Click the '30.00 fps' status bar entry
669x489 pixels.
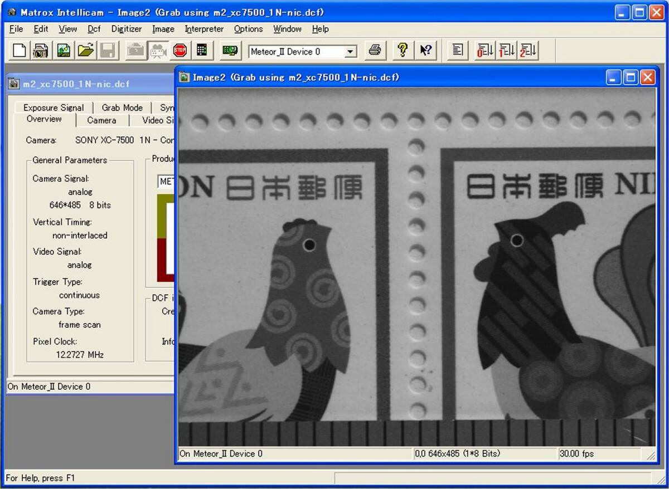click(576, 454)
